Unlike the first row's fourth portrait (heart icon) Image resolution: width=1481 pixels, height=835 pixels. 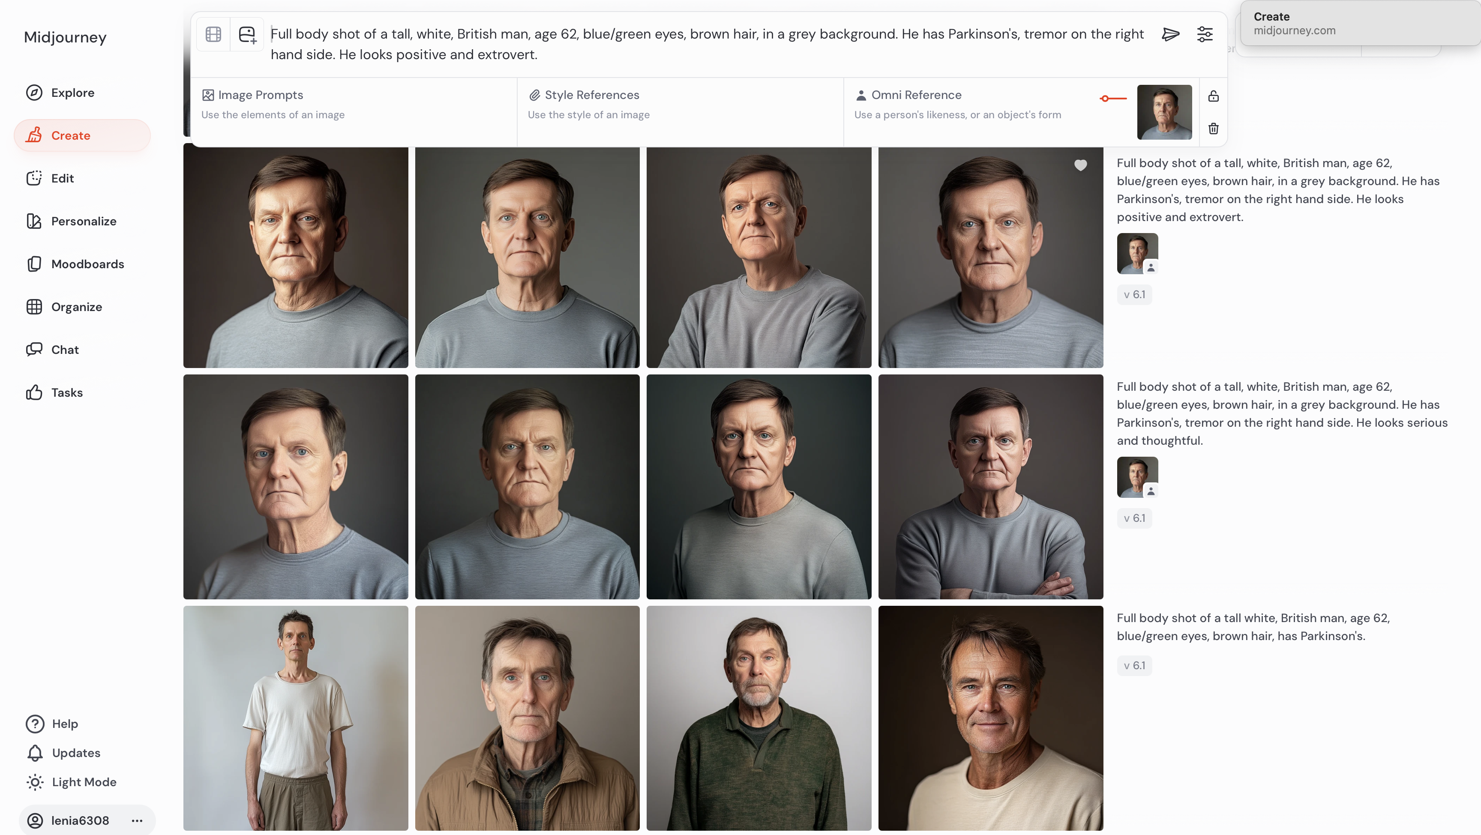tap(1080, 165)
